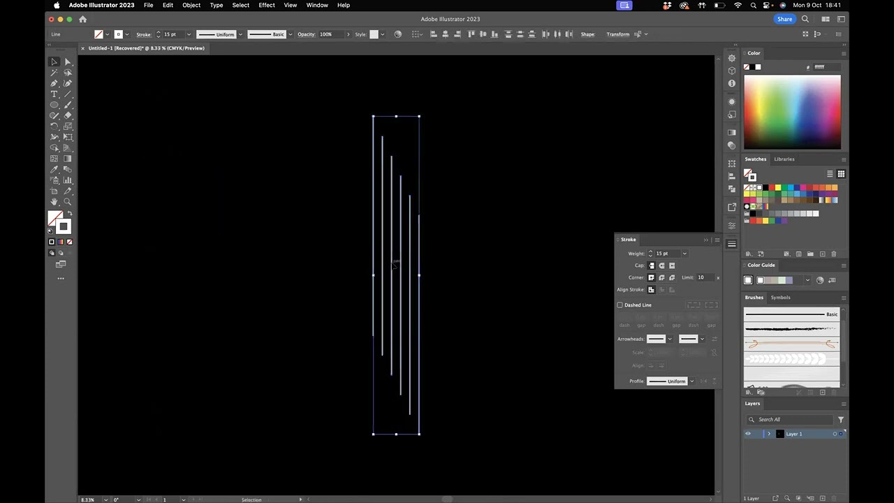
Task: Click the Stroke swatch in the toolbar
Action: tap(64, 226)
